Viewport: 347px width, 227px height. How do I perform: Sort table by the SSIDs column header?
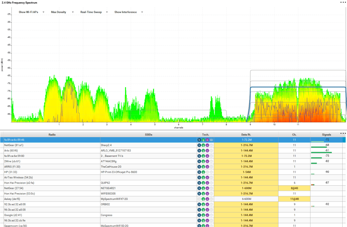click(x=148, y=135)
